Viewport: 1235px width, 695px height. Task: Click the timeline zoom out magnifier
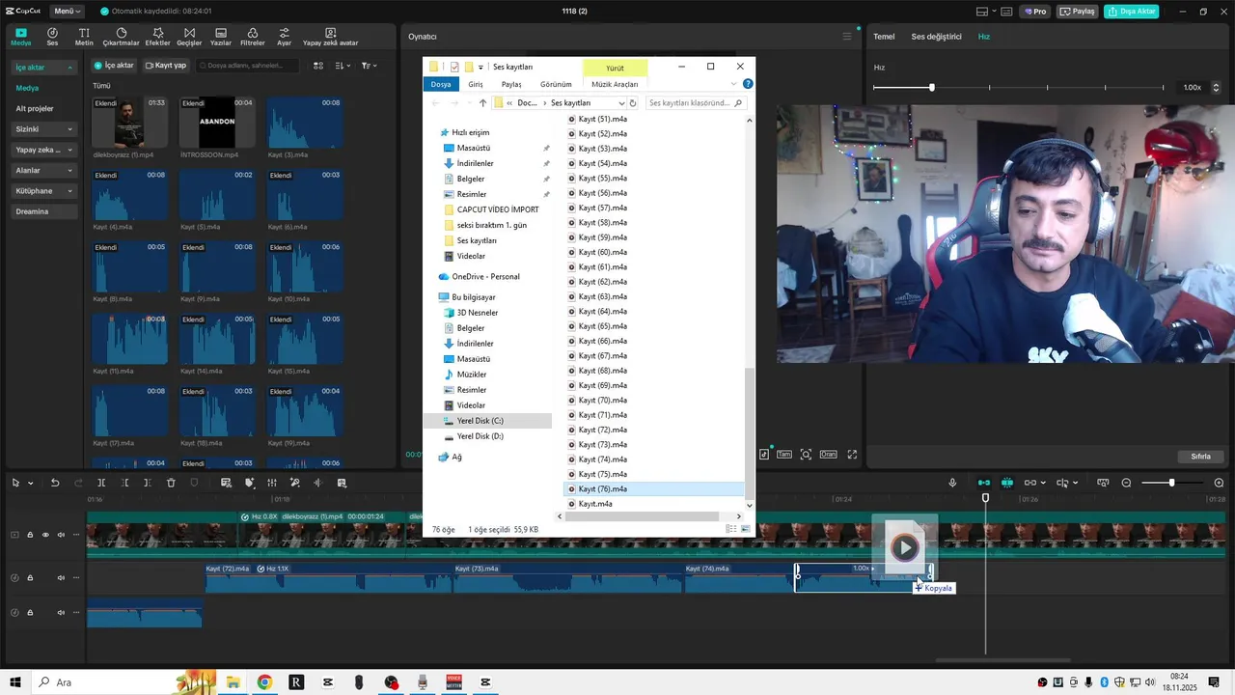1126,483
